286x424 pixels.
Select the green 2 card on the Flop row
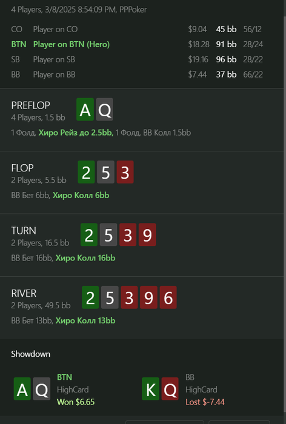point(86,172)
